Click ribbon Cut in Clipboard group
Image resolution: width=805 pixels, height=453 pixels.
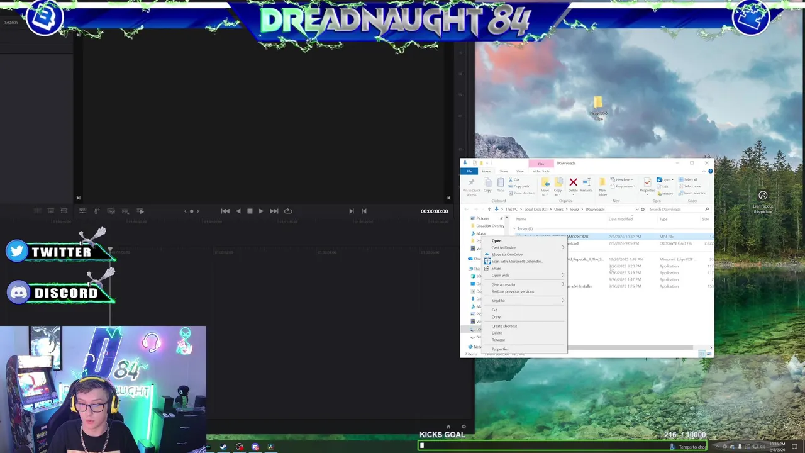514,179
